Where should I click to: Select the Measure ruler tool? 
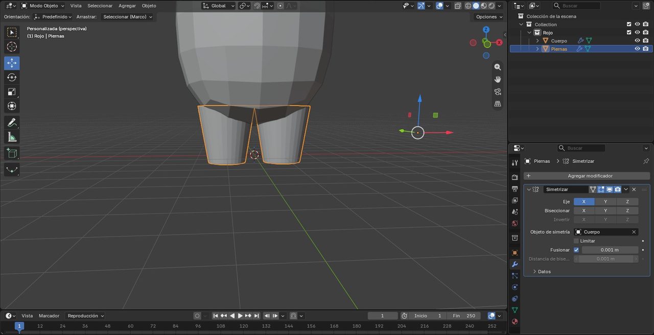(x=12, y=137)
